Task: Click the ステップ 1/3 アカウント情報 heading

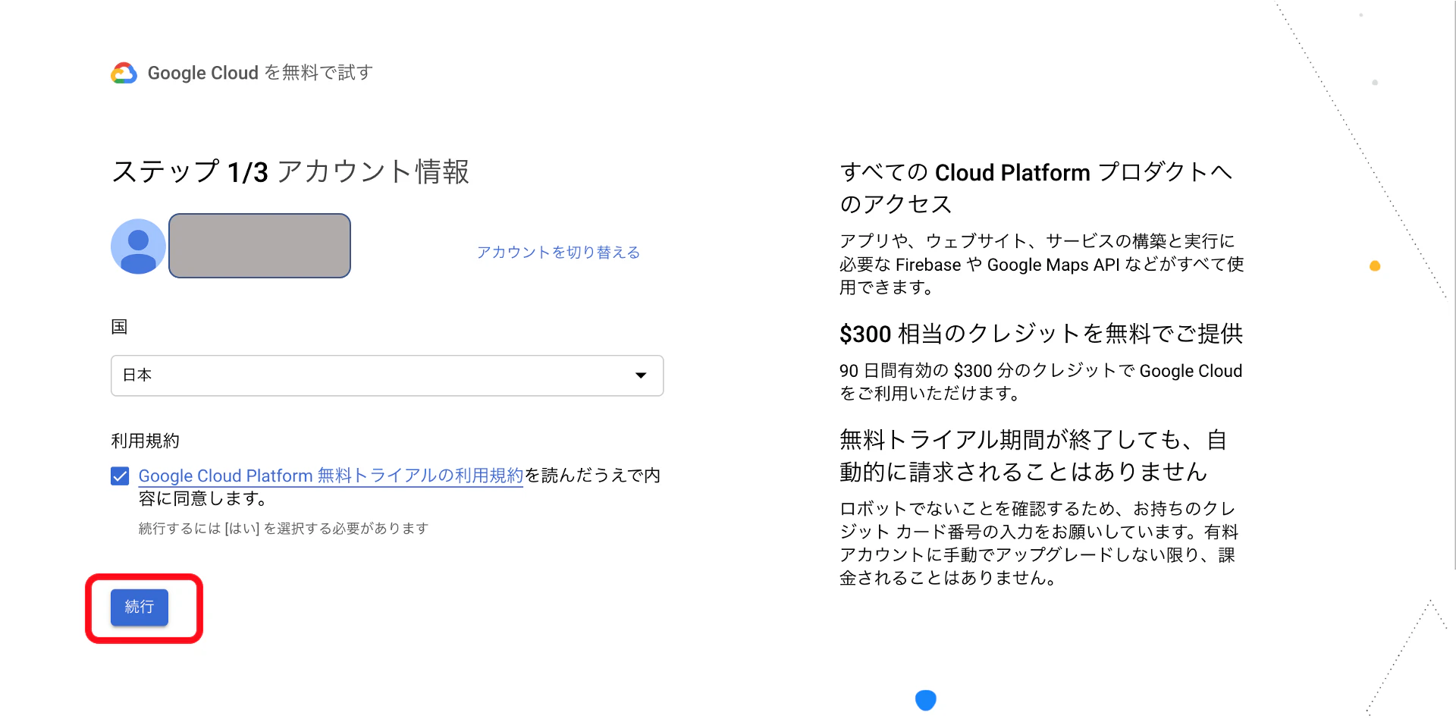Action: (290, 171)
